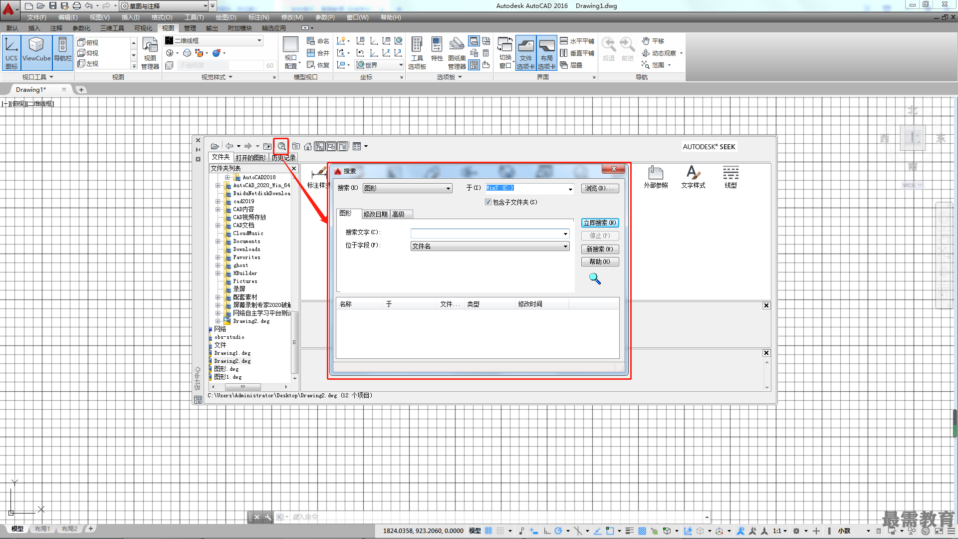Click the Cascade windows ribbon button
Viewport: 958px width, 539px height.
coord(571,65)
